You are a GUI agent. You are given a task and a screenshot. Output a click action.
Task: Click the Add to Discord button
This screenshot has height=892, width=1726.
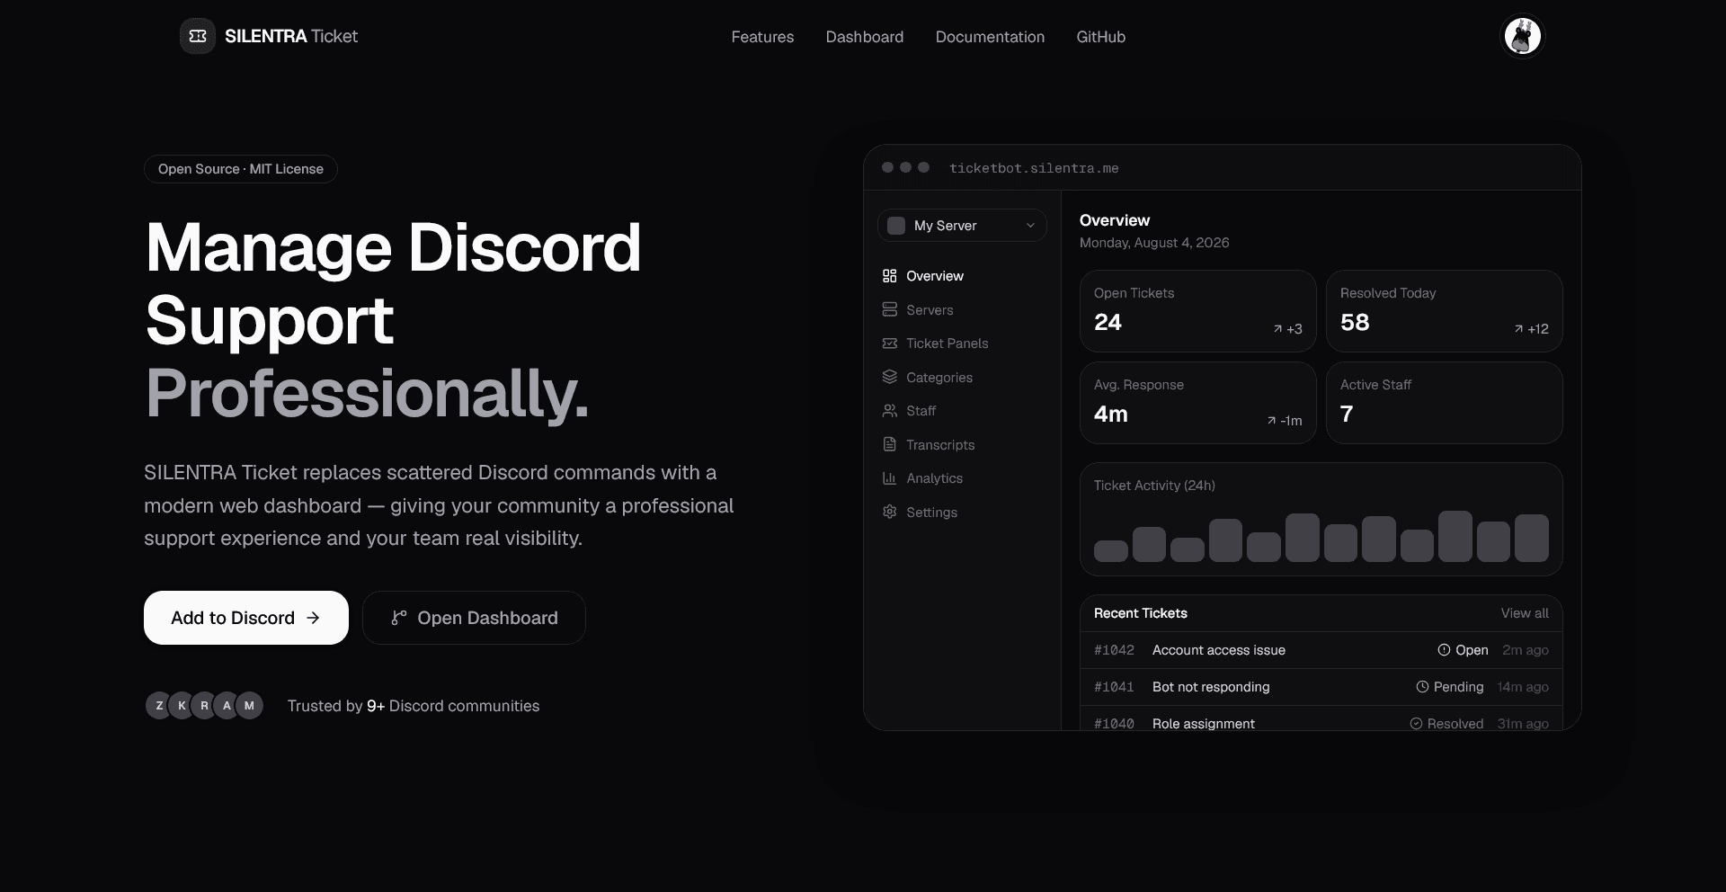246,618
